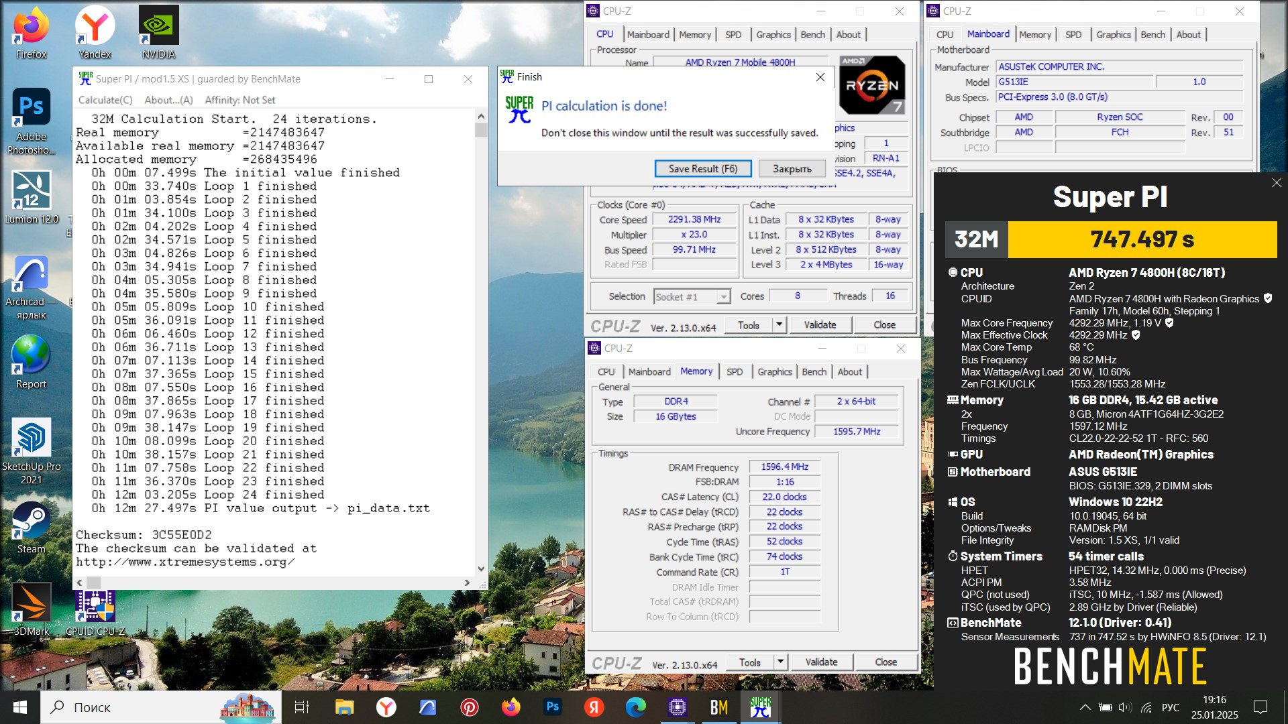Open the volume icon in the tray
1288x724 pixels.
(x=1126, y=707)
